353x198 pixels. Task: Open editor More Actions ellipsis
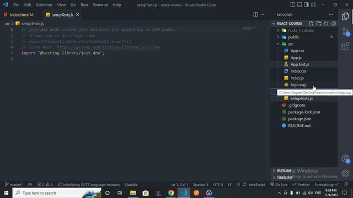[264, 15]
